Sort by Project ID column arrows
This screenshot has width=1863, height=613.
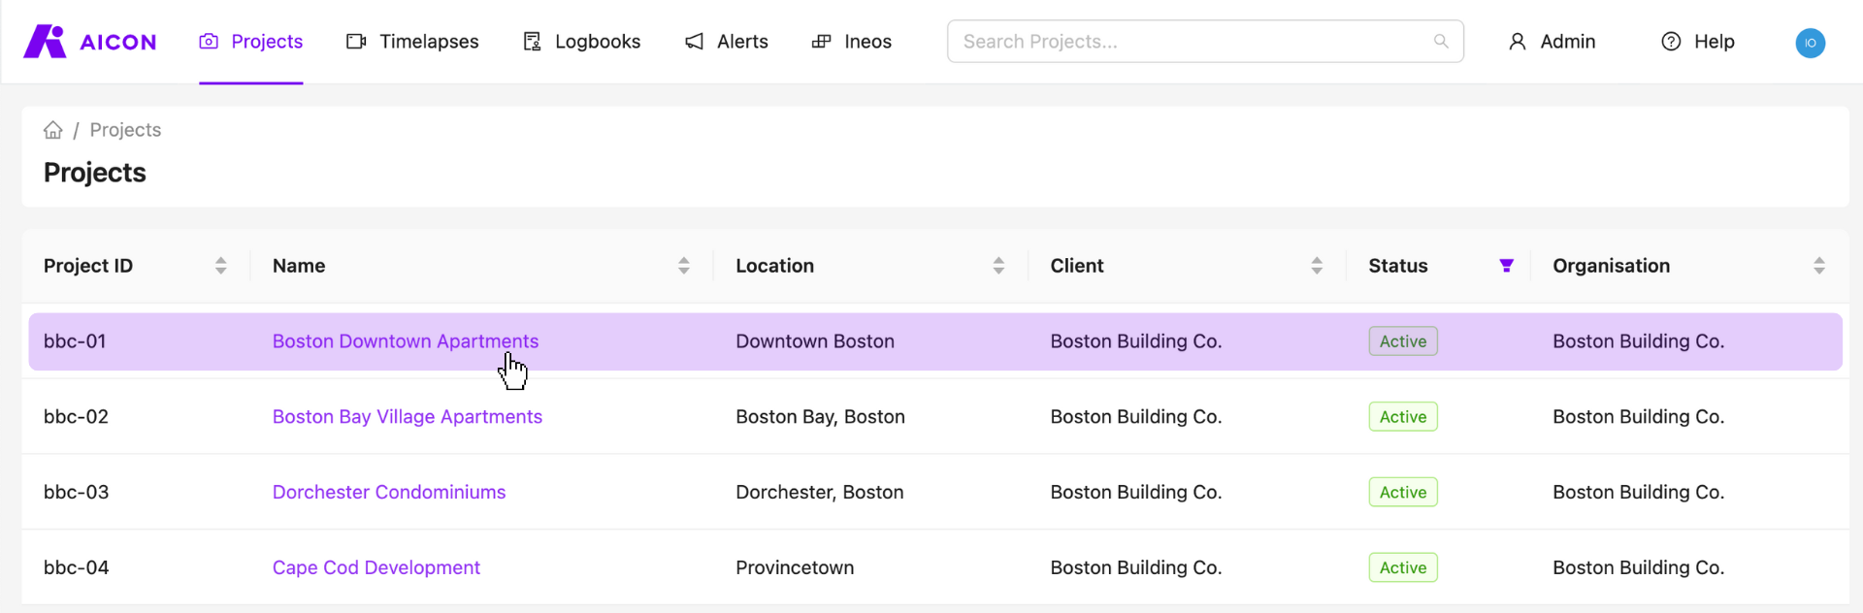(221, 266)
